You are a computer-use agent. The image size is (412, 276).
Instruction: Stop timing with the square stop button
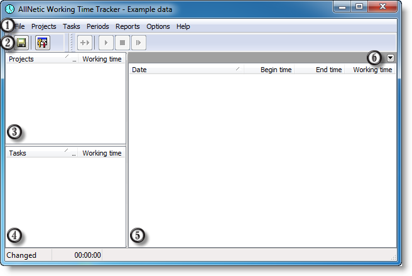coord(122,43)
